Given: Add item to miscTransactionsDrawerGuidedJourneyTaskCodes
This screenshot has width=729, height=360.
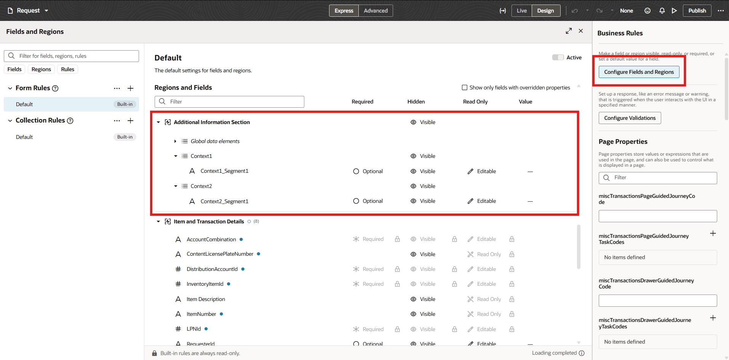Looking at the screenshot, I should tap(713, 318).
